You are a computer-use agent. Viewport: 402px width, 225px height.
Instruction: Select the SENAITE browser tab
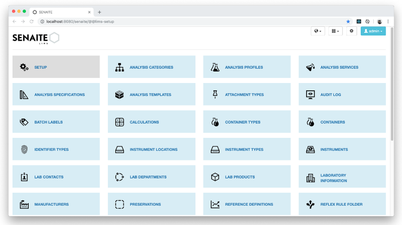pos(62,12)
